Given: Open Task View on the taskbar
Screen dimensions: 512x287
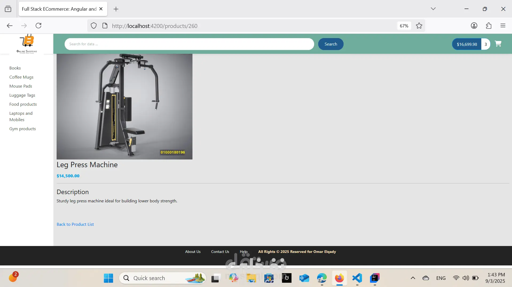Looking at the screenshot, I should [215, 278].
